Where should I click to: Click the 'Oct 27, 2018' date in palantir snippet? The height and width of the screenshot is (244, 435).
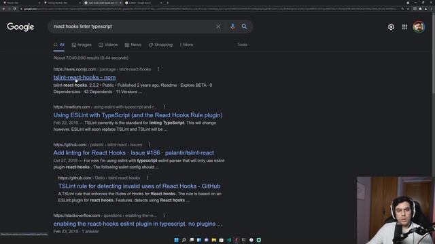tap(65, 161)
